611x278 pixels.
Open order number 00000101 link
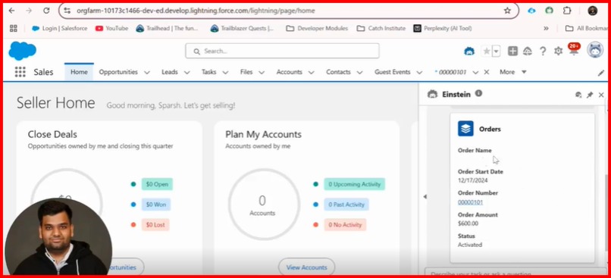point(470,202)
